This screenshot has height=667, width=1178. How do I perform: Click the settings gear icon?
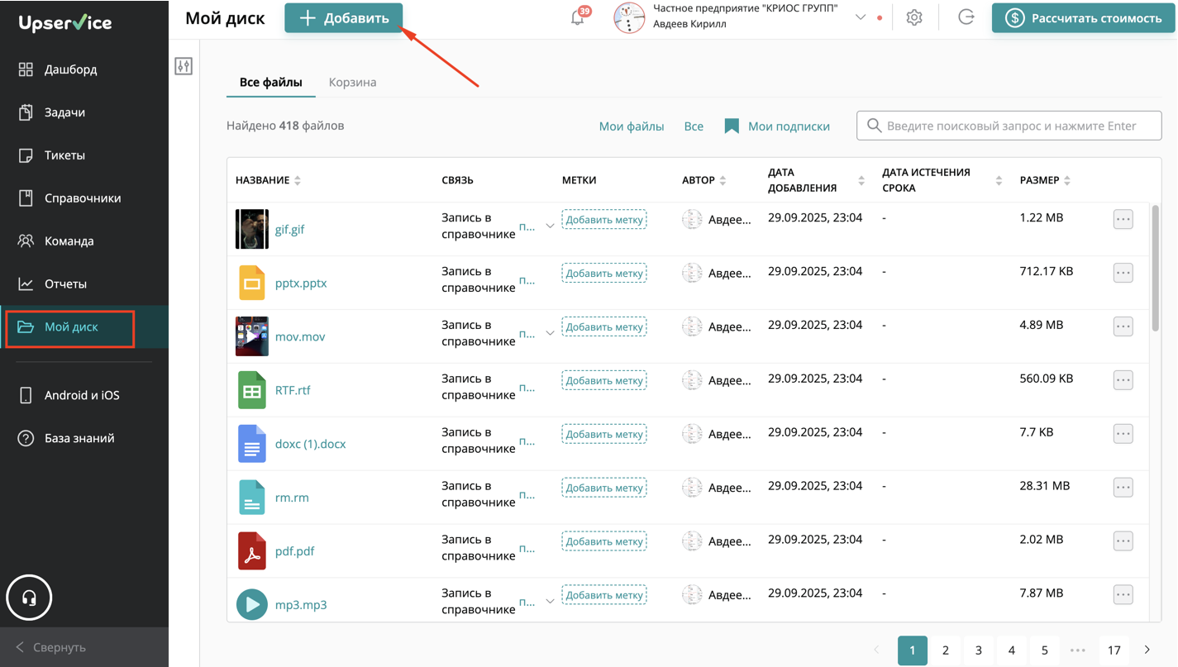pos(913,18)
